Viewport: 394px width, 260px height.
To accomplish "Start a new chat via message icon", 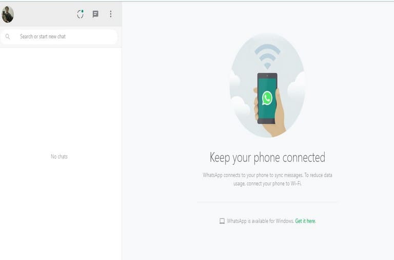I will [95, 14].
